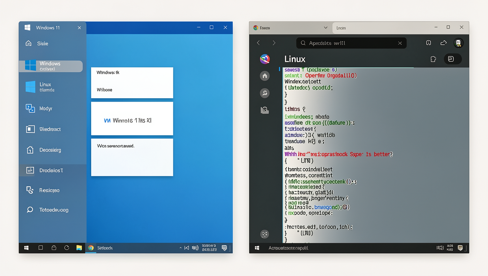Image resolution: width=488 pixels, height=276 pixels.
Task: Open the profile avatar in browser toolbar
Action: pos(458,43)
